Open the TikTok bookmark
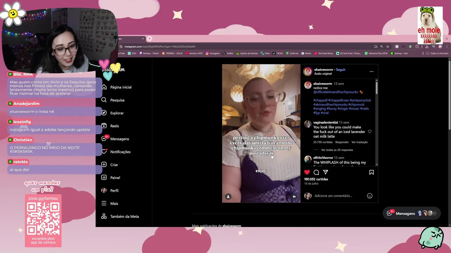 coord(278,53)
